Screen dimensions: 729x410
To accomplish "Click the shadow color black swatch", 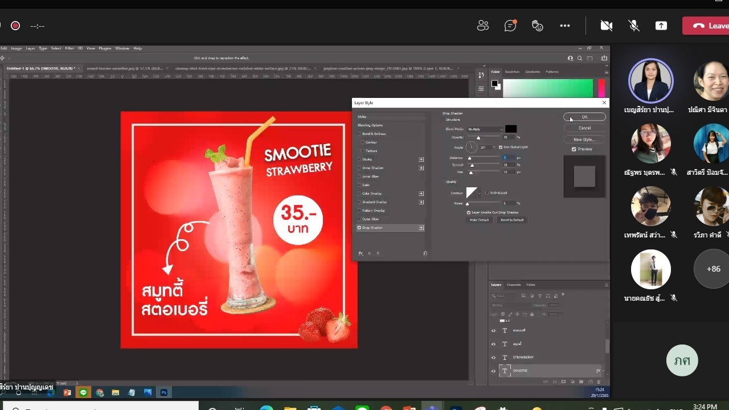I will [x=511, y=129].
